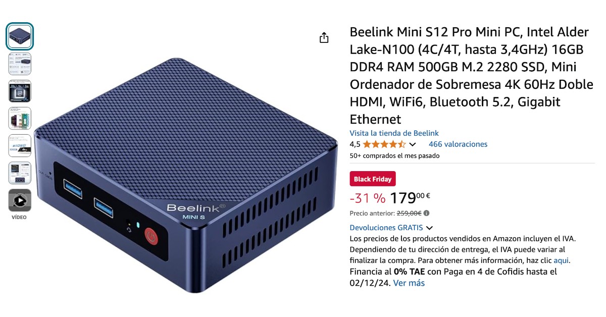606x317 pixels.
Task: Click the rating stars
Action: 384,144
